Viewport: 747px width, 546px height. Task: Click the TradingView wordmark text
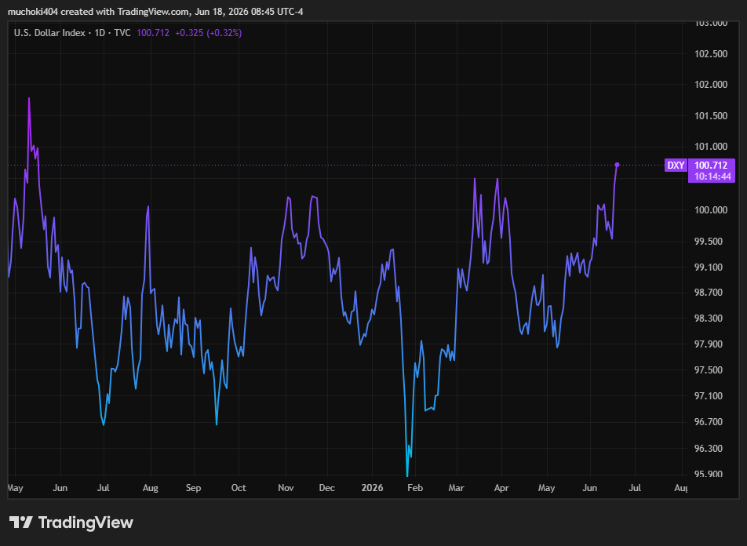pos(86,522)
